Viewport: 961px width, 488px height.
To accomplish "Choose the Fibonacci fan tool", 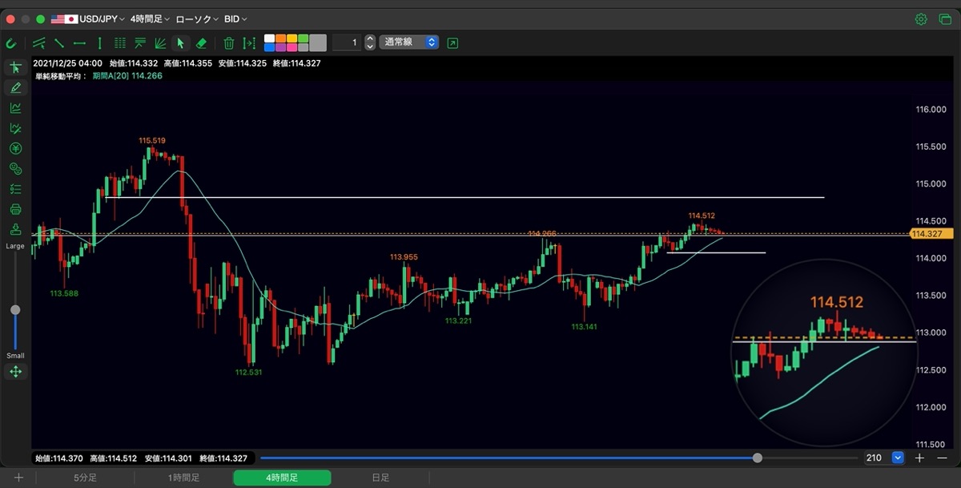I will click(x=160, y=43).
